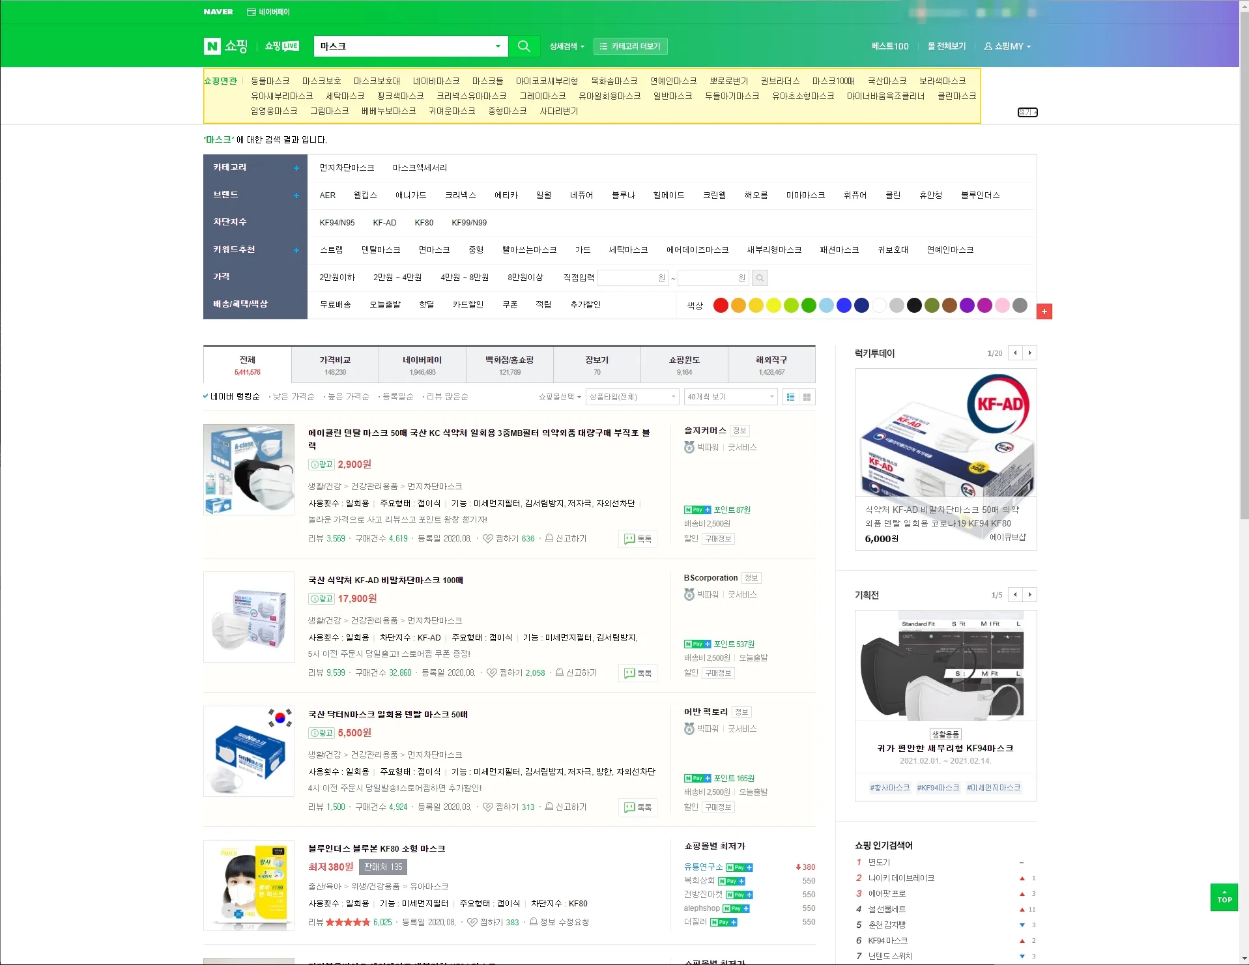This screenshot has width=1249, height=965.
Task: Toggle 무료배송 filter
Action: point(336,305)
